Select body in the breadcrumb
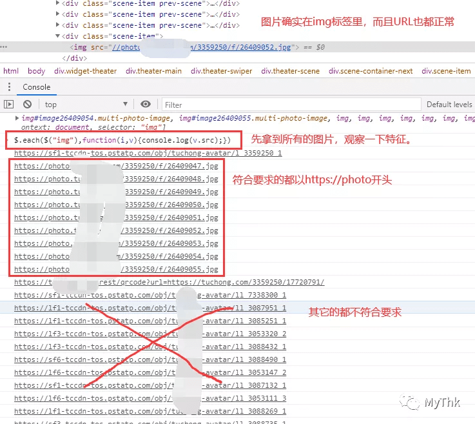The height and width of the screenshot is (424, 475). [36, 71]
